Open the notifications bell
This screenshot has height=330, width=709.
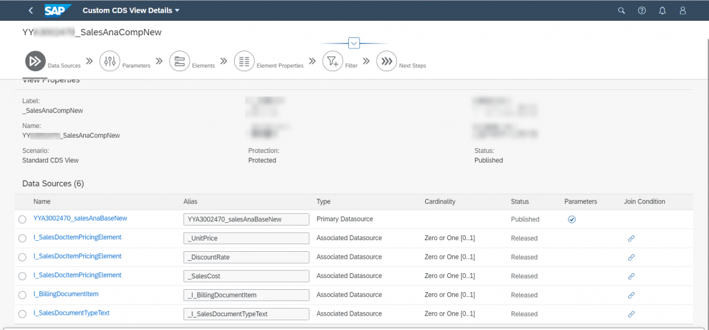663,11
